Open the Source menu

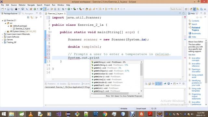(x=14, y=5)
